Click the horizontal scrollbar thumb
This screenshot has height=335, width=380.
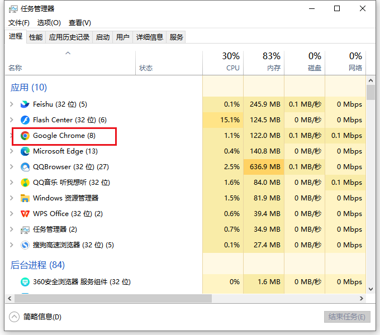point(113,299)
